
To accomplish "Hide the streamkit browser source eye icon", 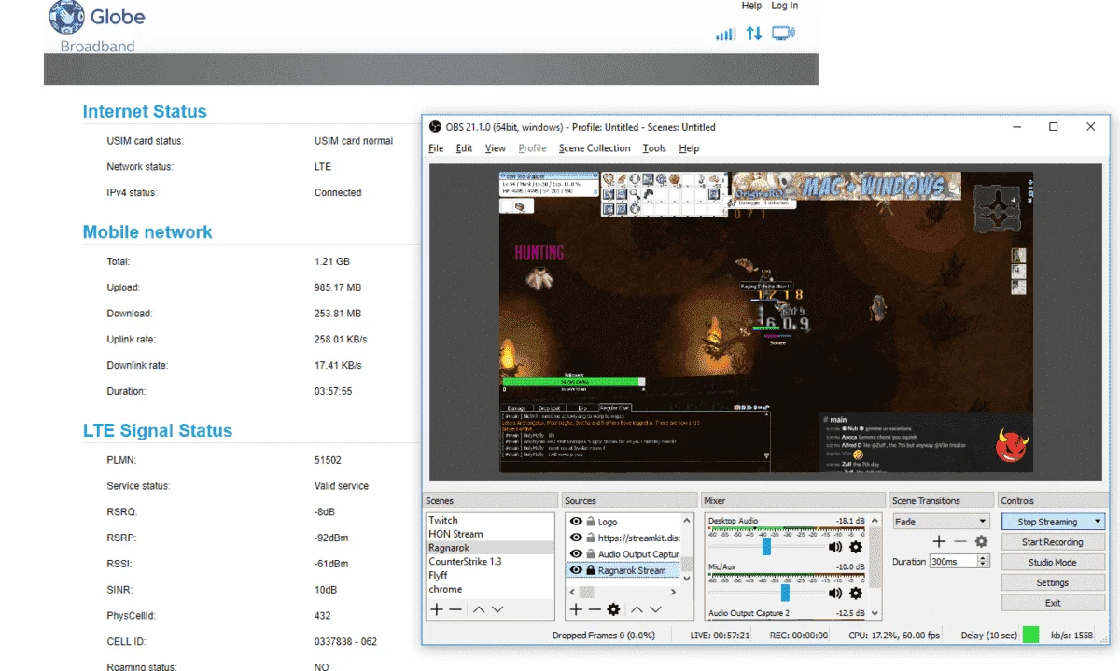I will pyautogui.click(x=576, y=538).
